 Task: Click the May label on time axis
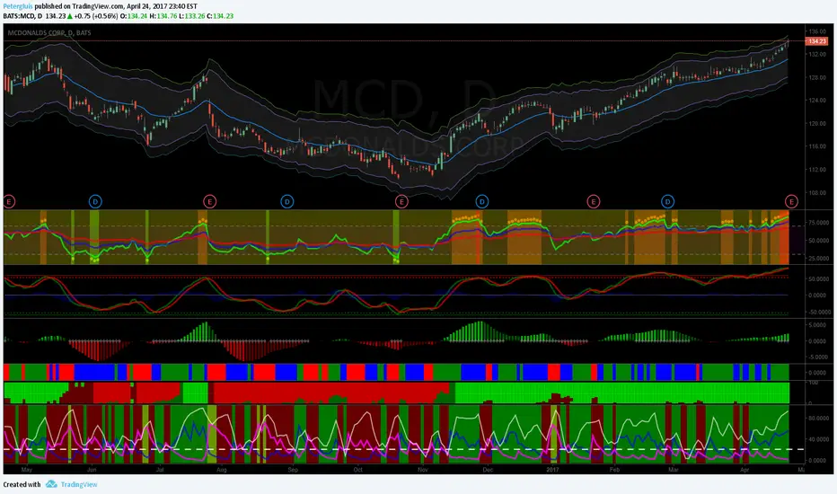coord(27,470)
